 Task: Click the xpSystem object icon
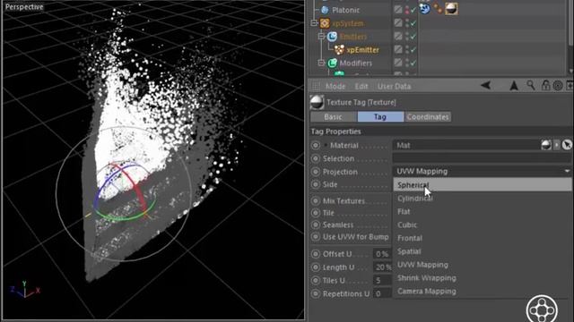click(x=325, y=23)
